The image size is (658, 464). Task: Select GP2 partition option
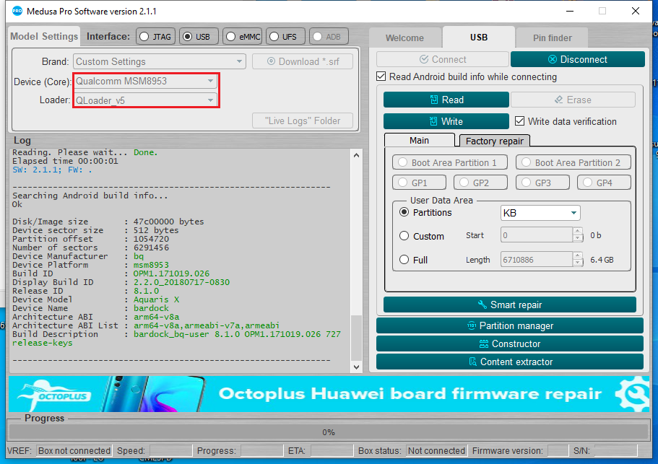tap(480, 183)
